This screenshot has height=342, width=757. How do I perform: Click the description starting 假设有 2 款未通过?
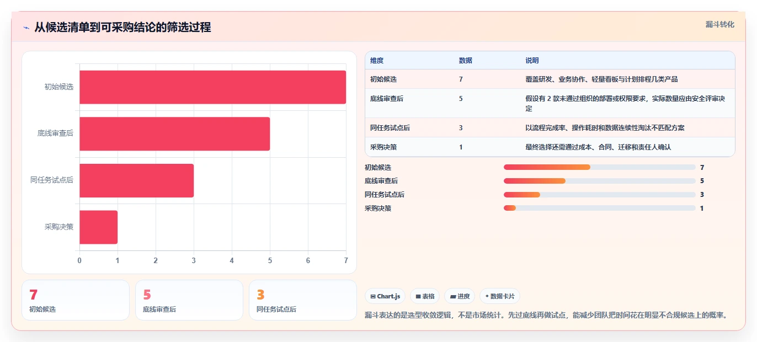(x=625, y=104)
